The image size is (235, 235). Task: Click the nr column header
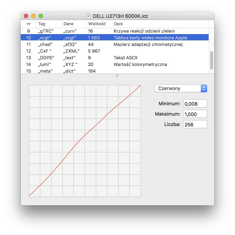[29, 24]
